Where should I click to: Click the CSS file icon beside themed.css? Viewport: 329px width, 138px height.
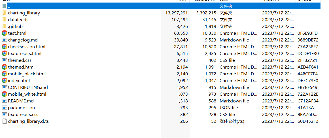coord(5,60)
